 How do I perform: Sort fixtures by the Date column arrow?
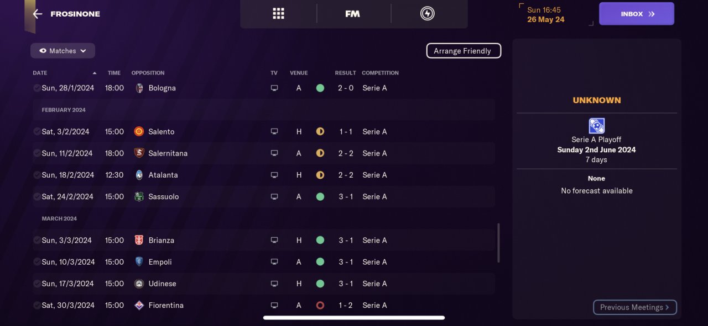pyautogui.click(x=95, y=73)
